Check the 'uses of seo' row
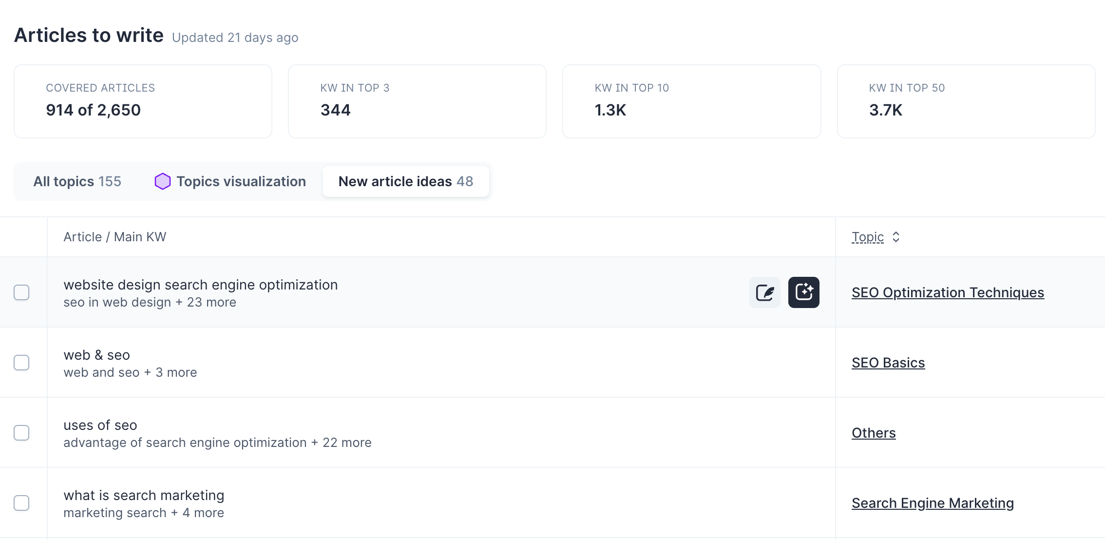Screen dimensions: 1105x540 point(21,433)
